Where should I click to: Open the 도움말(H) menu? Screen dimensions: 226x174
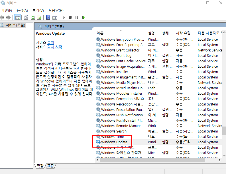pyautogui.click(x=56, y=10)
